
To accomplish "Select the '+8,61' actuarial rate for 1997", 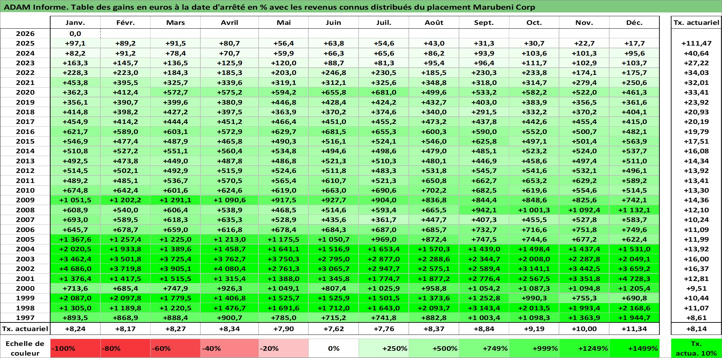I will coord(696,318).
